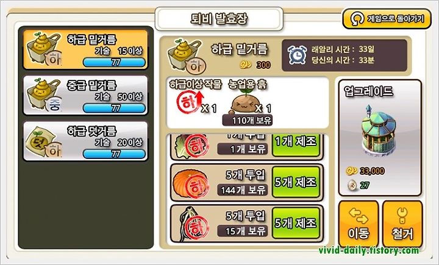439x265 pixels.
Task: Click the 하급 밑거름 compost cart icon in list
Action: coord(45,51)
